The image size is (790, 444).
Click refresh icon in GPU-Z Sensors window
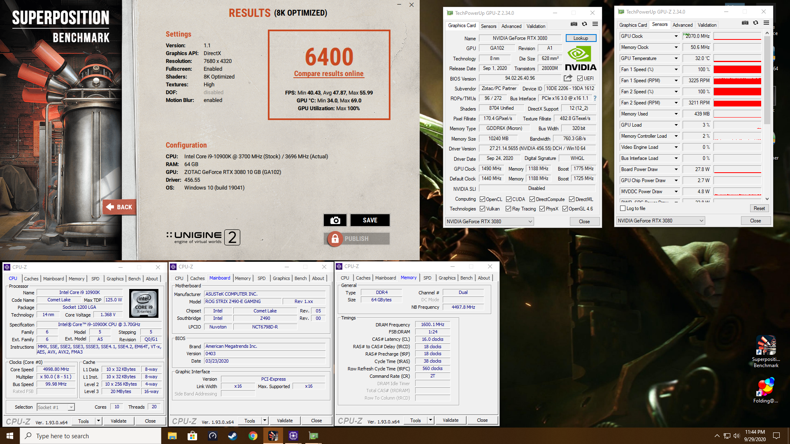(x=755, y=23)
